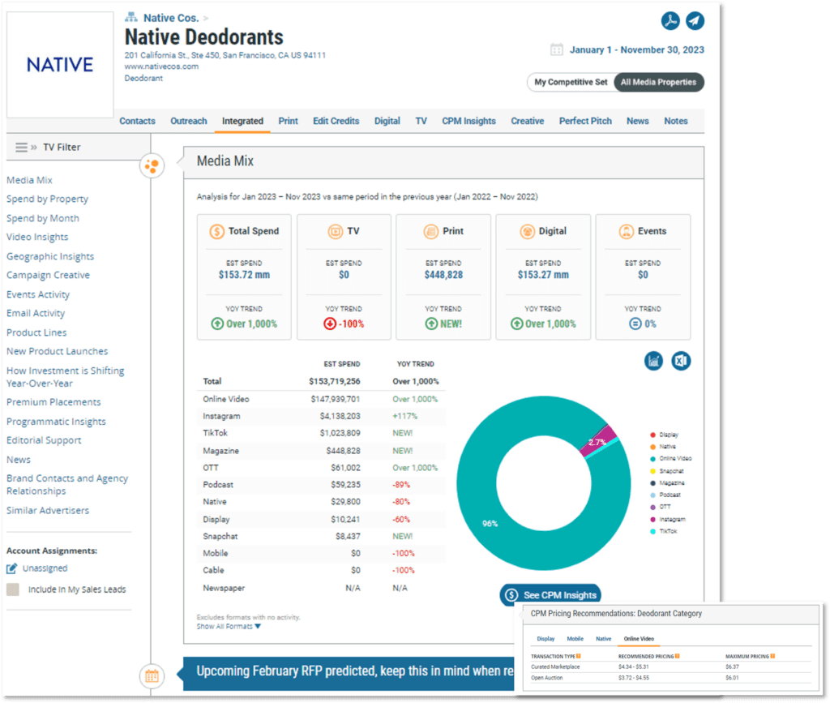830x703 pixels.
Task: Open the Creative tab
Action: [x=527, y=121]
